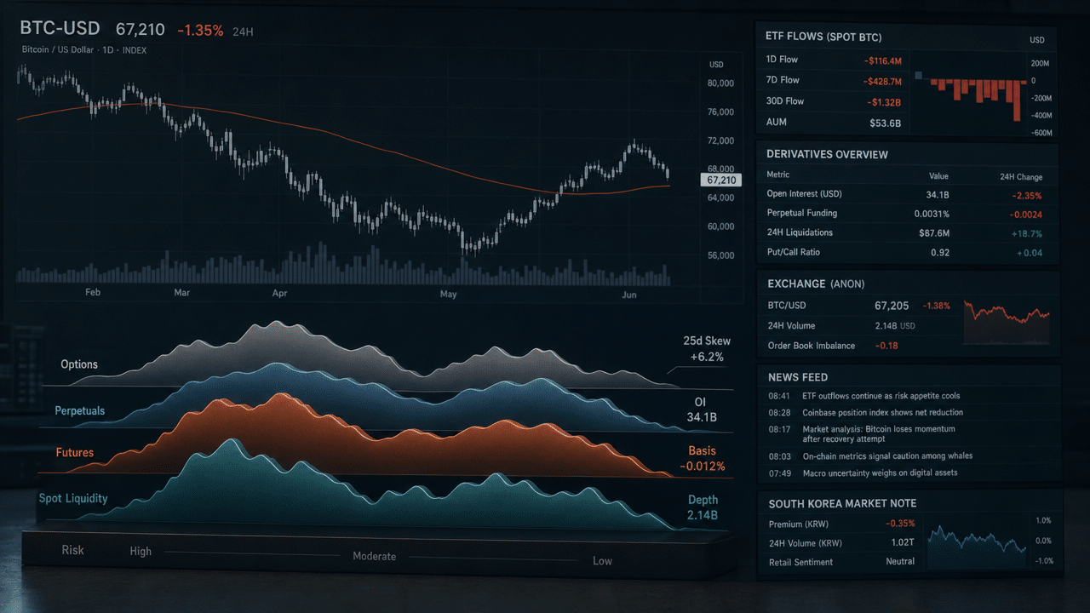Click the BTC-USD ticker symbol title
This screenshot has width=1090, height=613.
click(x=59, y=29)
